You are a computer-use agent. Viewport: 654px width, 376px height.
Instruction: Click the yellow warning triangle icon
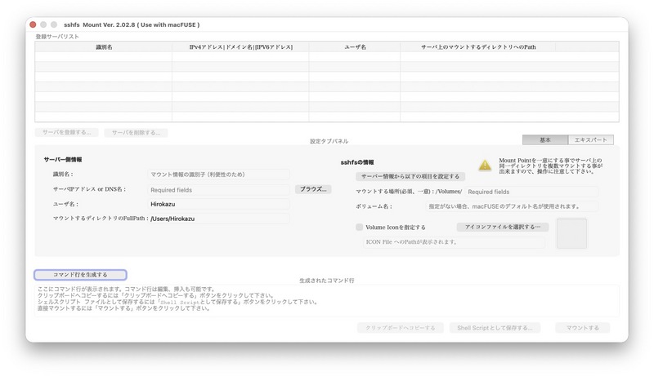point(485,165)
